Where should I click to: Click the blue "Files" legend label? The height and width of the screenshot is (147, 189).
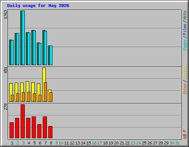[x=185, y=29]
